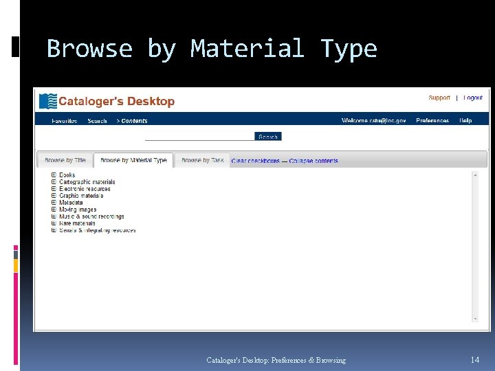Expand the Moving images node
This screenshot has width=495, height=371.
tap(54, 209)
